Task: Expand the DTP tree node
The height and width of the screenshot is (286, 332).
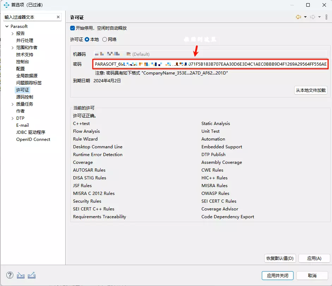Action: [12, 118]
